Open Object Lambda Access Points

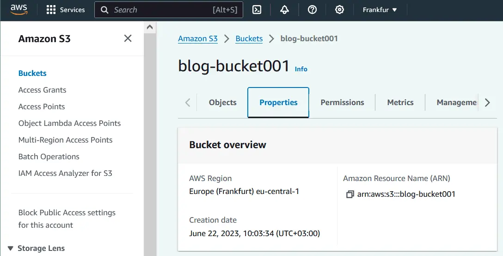70,123
